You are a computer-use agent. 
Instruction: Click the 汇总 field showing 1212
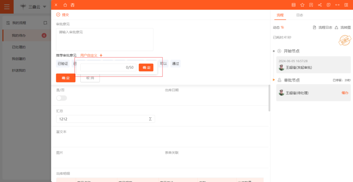coord(106,119)
